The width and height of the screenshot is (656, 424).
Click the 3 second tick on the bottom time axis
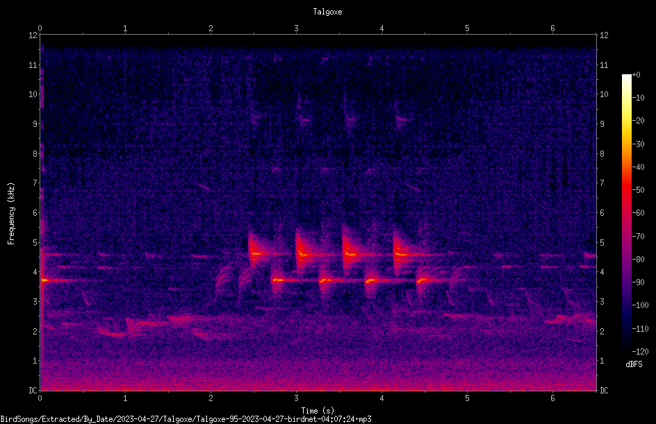[x=296, y=398]
